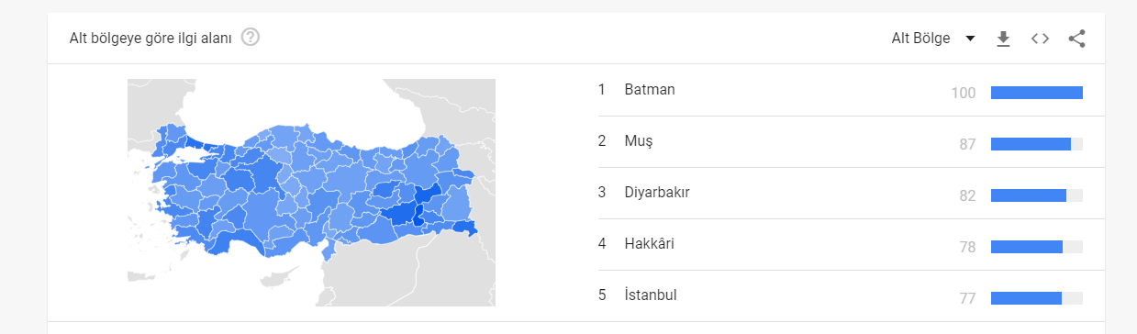Open the Alt Bölge selector label

tap(922, 39)
